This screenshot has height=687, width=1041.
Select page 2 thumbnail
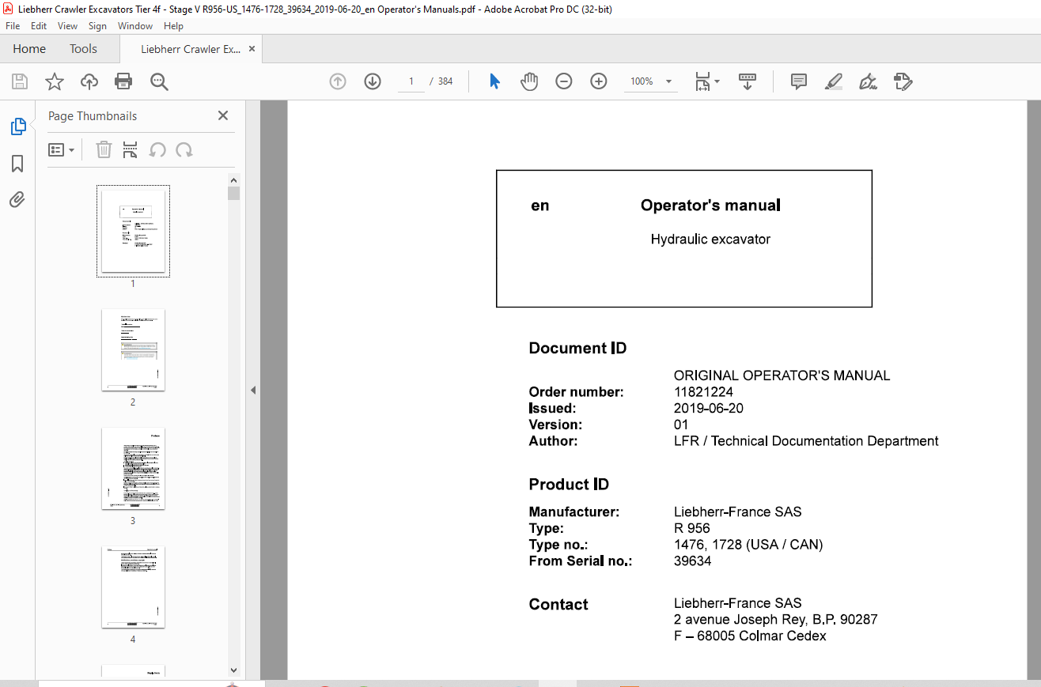133,349
